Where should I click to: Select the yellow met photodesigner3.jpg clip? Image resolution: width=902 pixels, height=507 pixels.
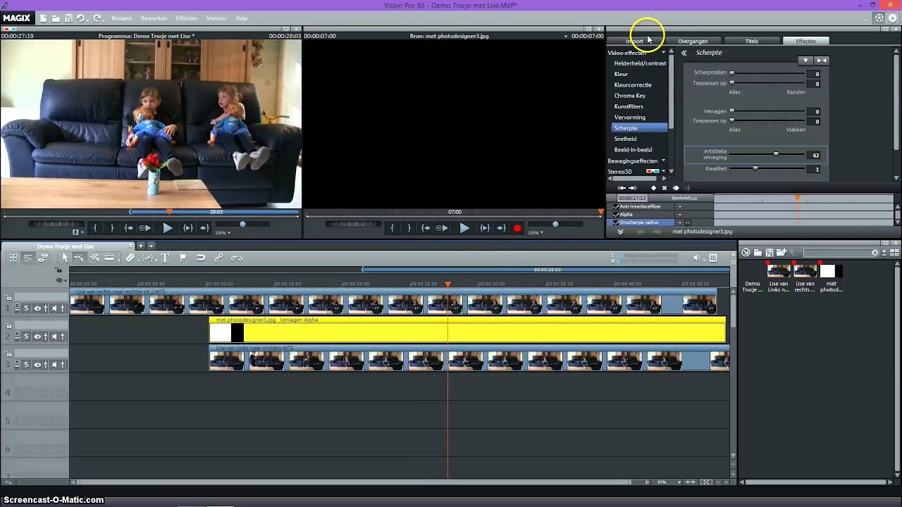(x=467, y=330)
